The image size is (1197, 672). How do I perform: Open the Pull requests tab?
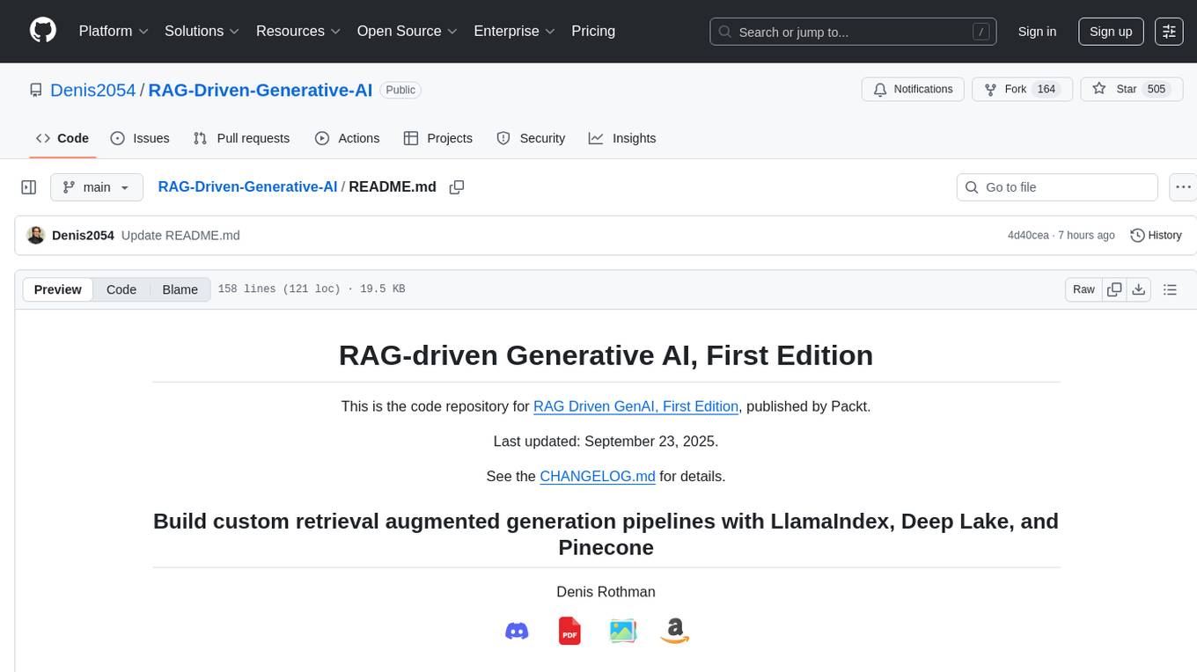pos(241,138)
